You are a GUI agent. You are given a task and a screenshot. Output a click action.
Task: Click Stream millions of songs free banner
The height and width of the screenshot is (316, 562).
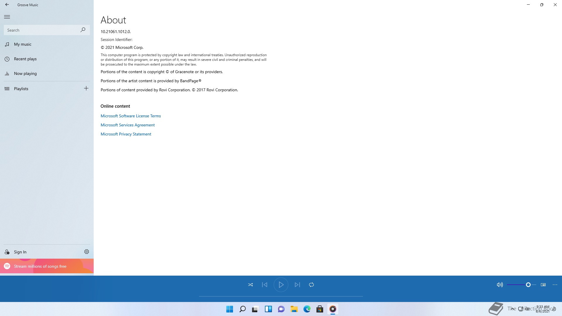[47, 266]
